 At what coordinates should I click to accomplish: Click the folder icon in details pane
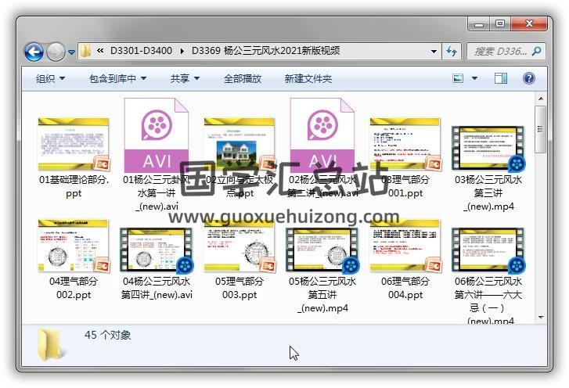(x=51, y=344)
